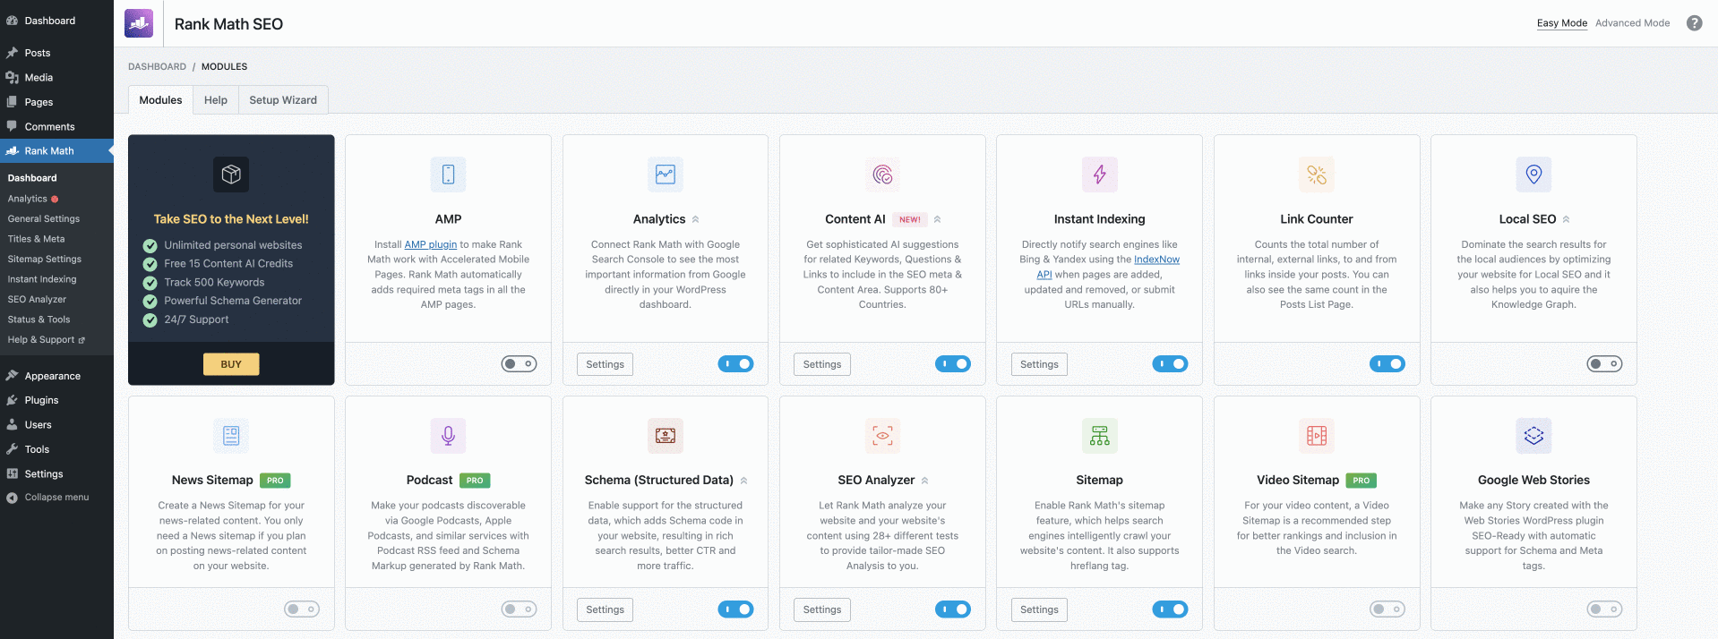The height and width of the screenshot is (639, 1718).
Task: Follow the AMP plugin link
Action: (430, 244)
